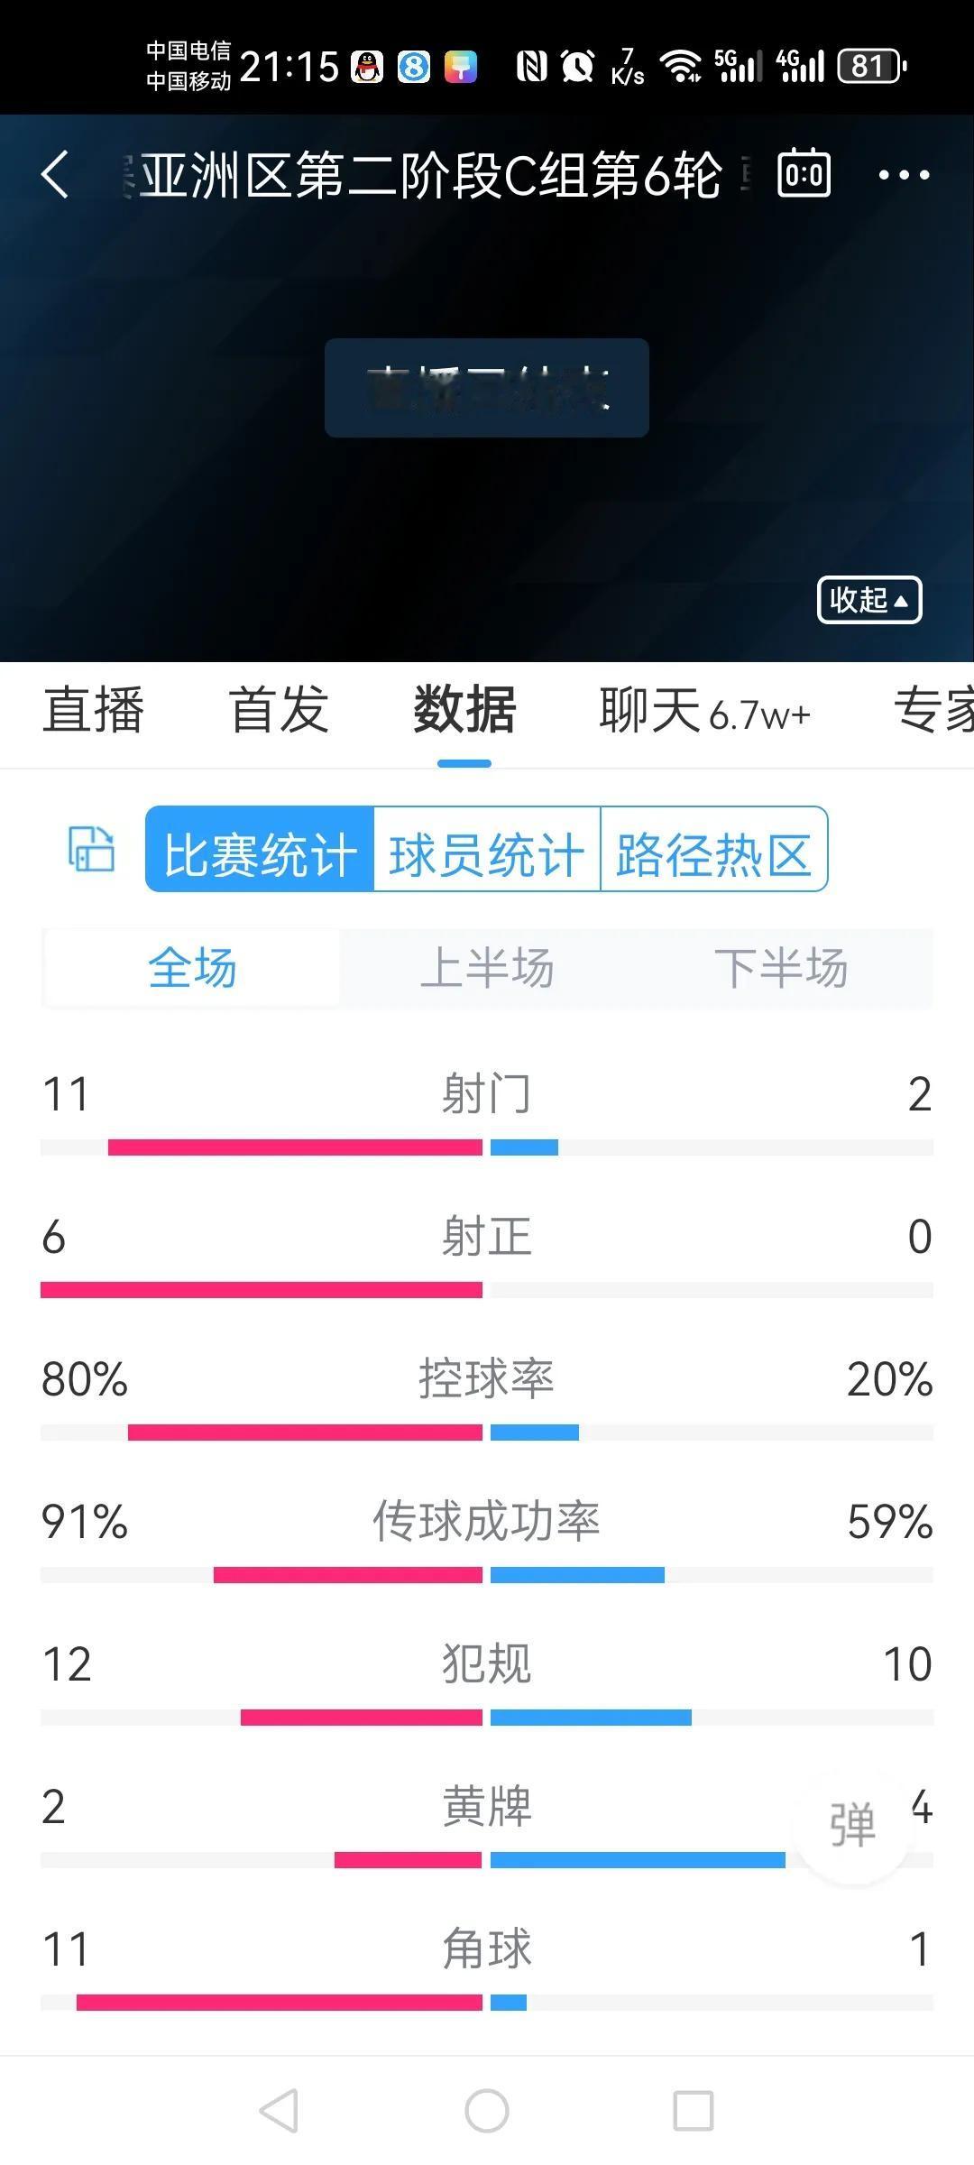Tap the floating 弹 danmaku button
Image resolution: width=974 pixels, height=2165 pixels.
coord(852,1825)
